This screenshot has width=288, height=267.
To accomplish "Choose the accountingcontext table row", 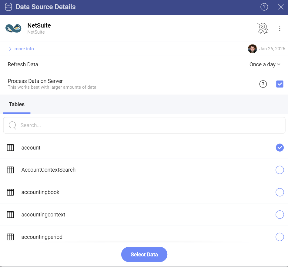I will click(43, 215).
